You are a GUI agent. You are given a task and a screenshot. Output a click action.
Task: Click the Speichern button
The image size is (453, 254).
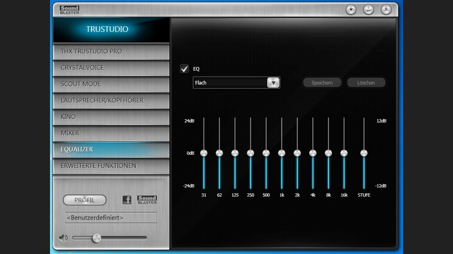point(322,83)
